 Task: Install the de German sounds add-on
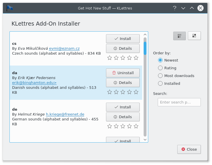[x=123, y=107]
